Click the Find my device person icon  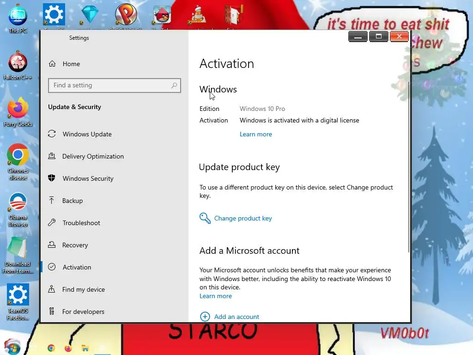click(52, 289)
